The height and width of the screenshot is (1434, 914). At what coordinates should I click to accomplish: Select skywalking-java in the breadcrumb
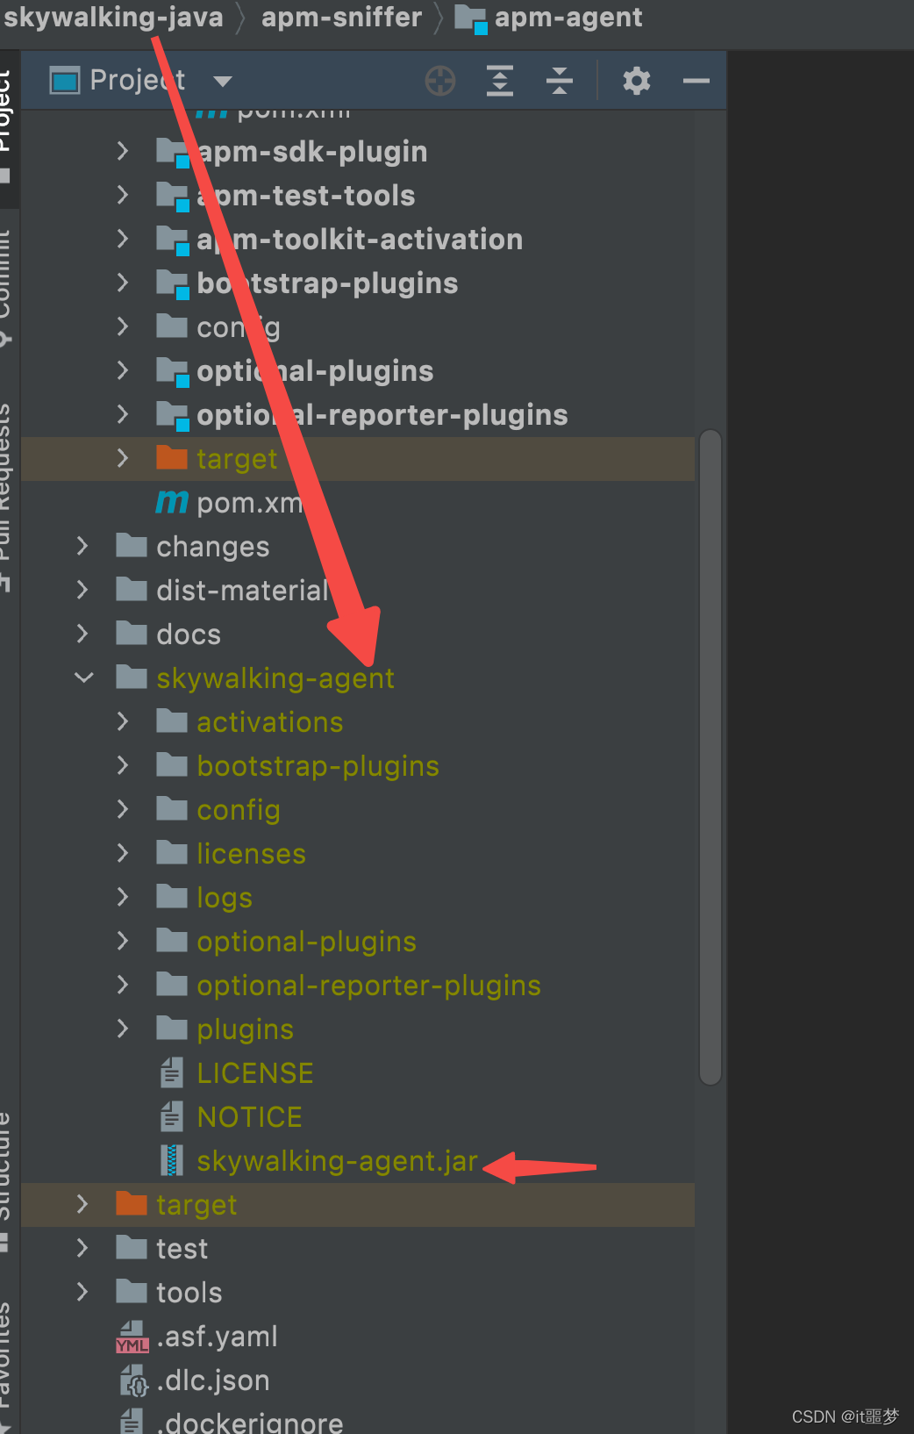(113, 18)
